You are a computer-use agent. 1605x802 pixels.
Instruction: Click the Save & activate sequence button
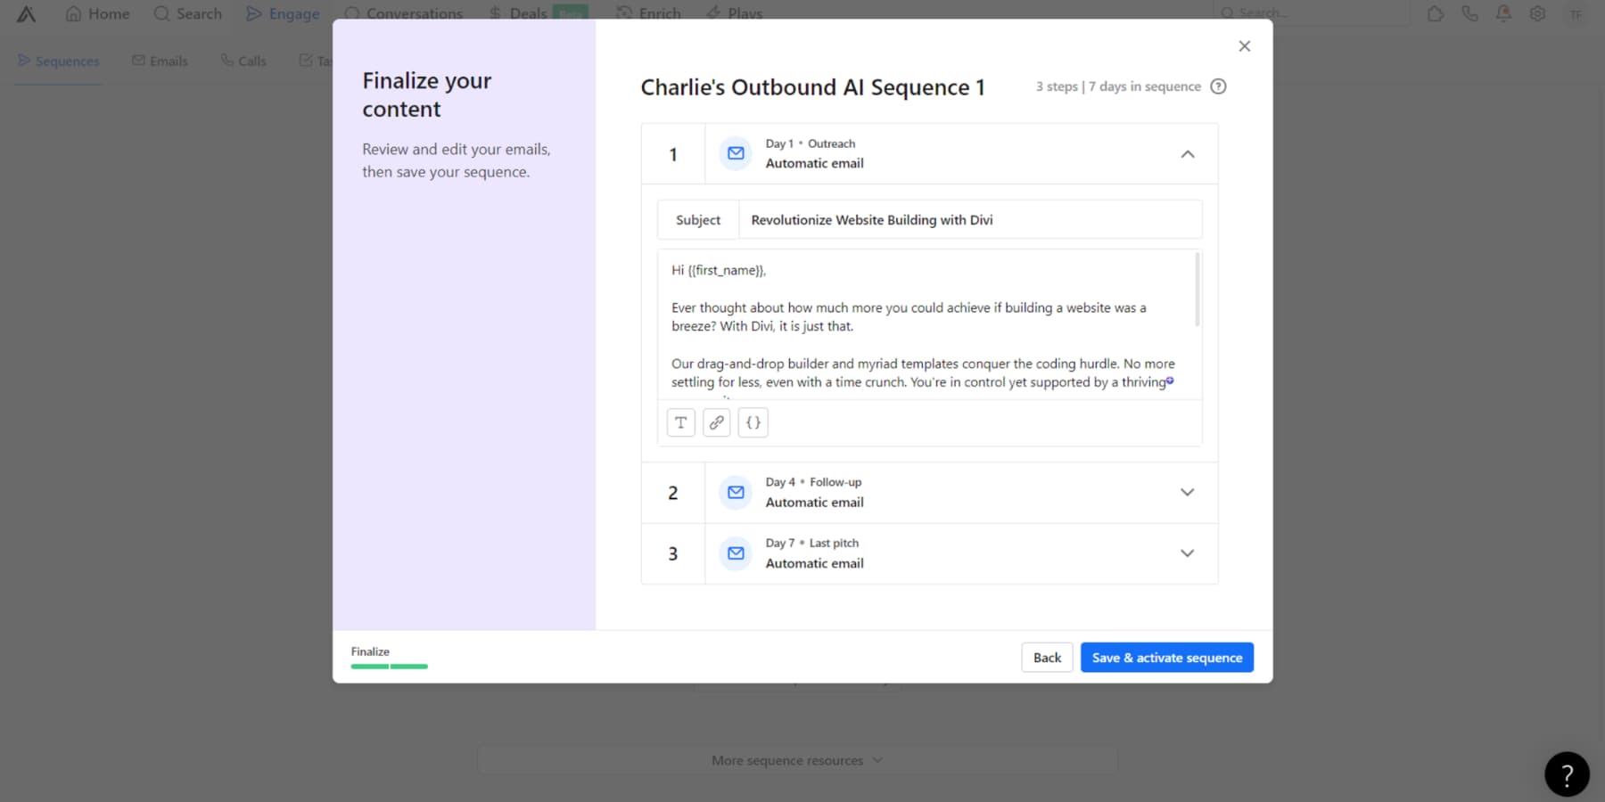pos(1166,657)
